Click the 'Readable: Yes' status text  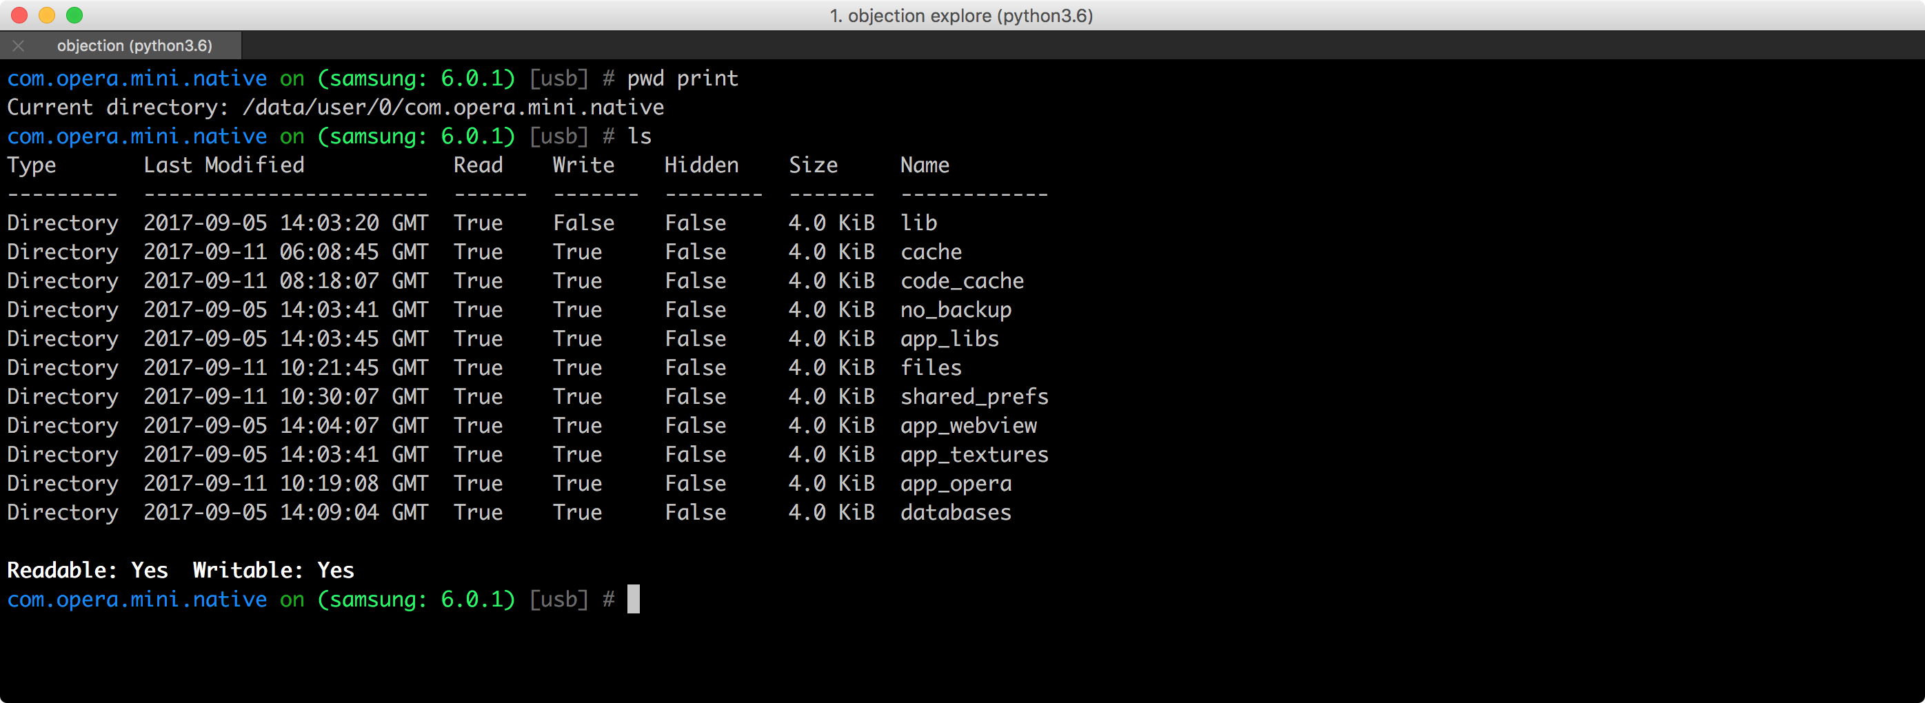88,571
